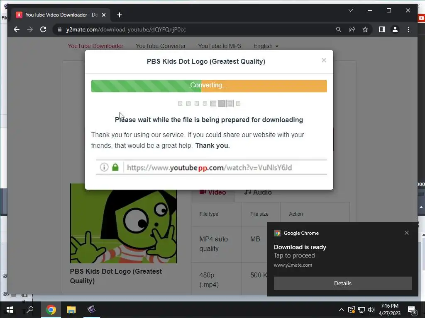Click the info icon in the example URL

pyautogui.click(x=104, y=167)
